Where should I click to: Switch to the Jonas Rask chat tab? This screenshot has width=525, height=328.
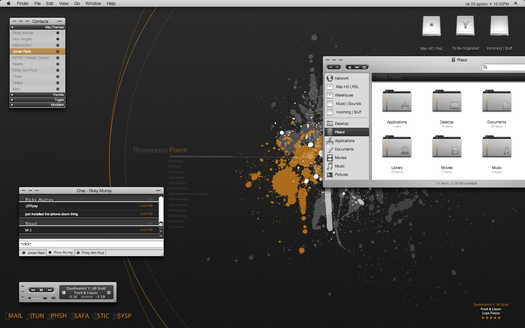[33, 253]
